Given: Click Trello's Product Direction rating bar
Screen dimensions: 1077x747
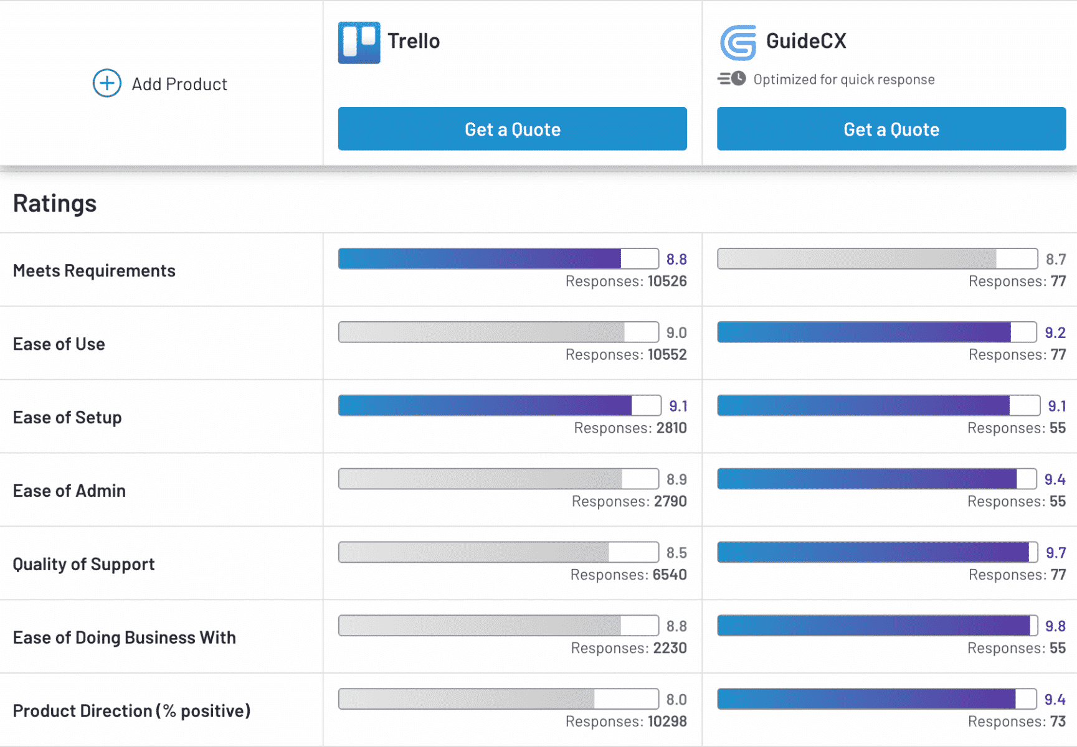Looking at the screenshot, I should click(498, 699).
